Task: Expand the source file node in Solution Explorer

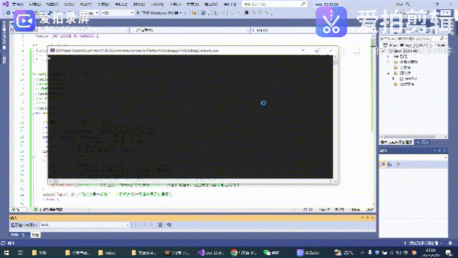Action: 393,79
